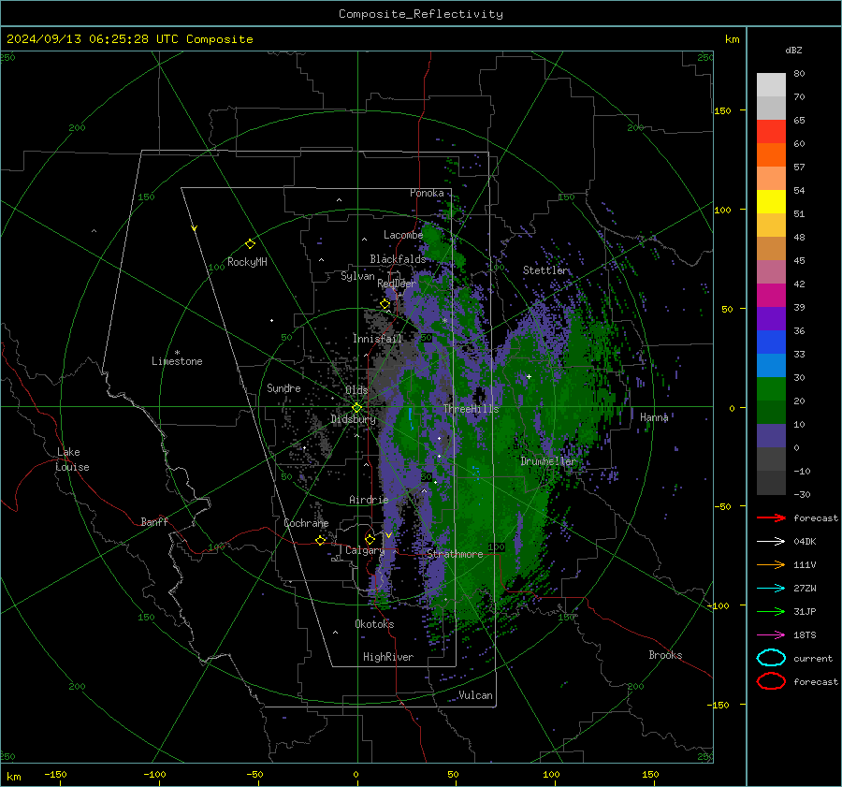Click the Composite_Reflectivity title
842x787 pixels.
(420, 14)
